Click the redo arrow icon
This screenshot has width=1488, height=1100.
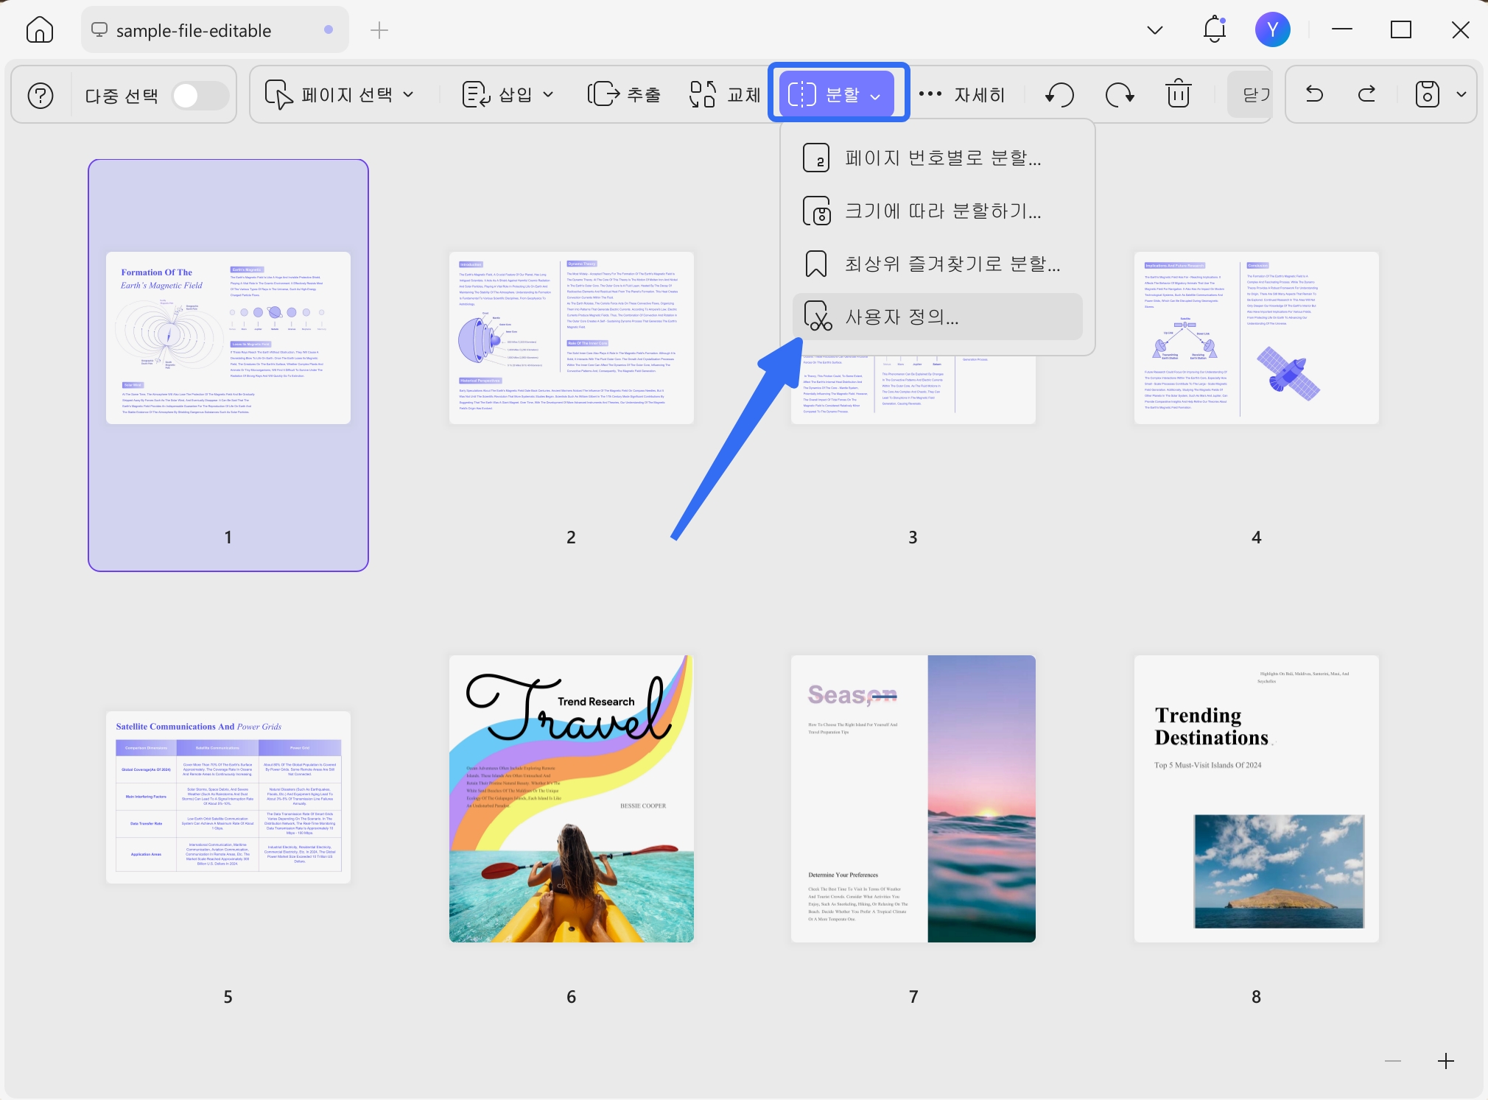tap(1367, 94)
